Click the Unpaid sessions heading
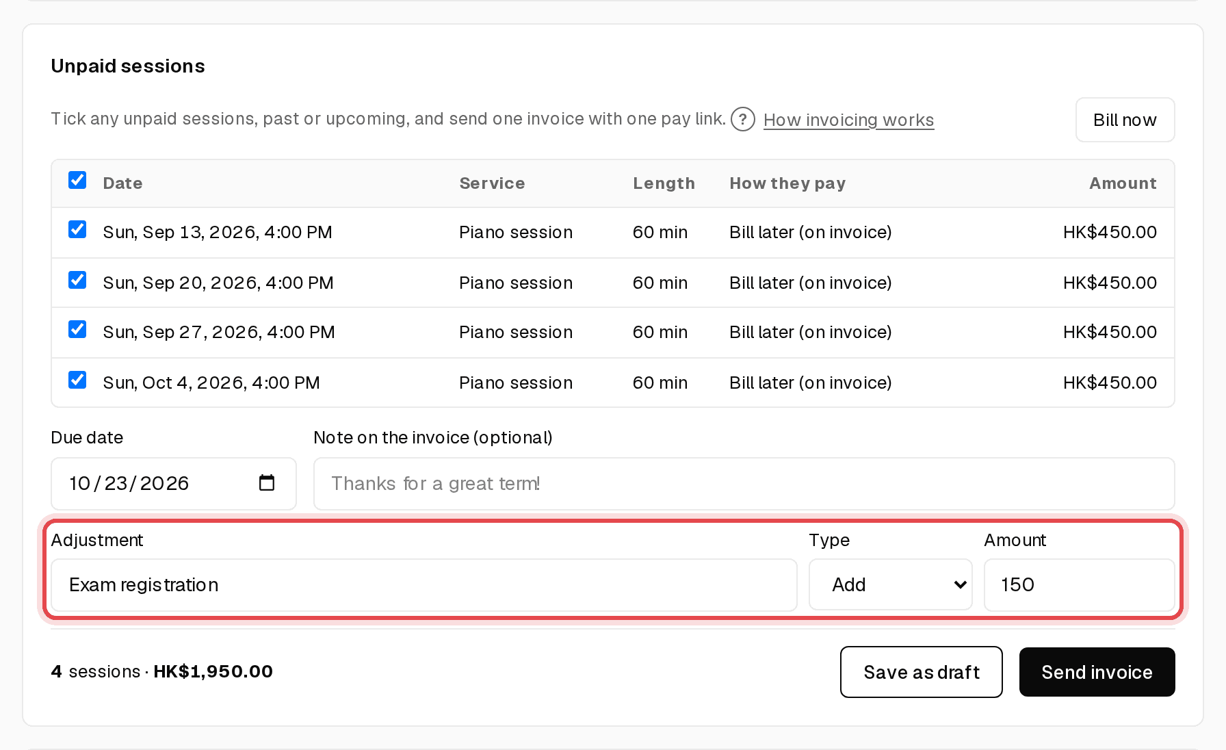 click(x=128, y=66)
